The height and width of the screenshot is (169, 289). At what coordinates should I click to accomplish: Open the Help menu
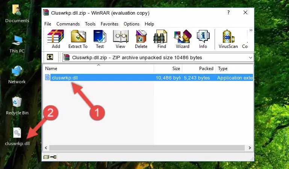(149, 24)
